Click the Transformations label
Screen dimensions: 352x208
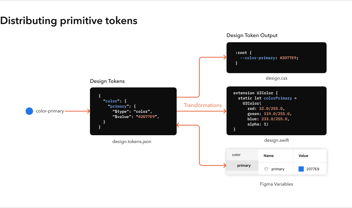pyautogui.click(x=203, y=105)
